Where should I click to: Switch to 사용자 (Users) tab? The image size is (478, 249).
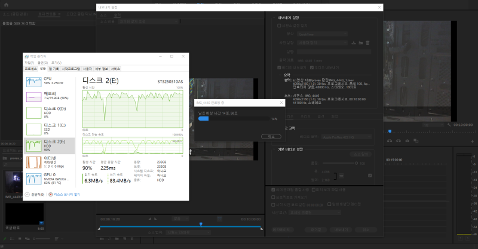[x=87, y=69]
